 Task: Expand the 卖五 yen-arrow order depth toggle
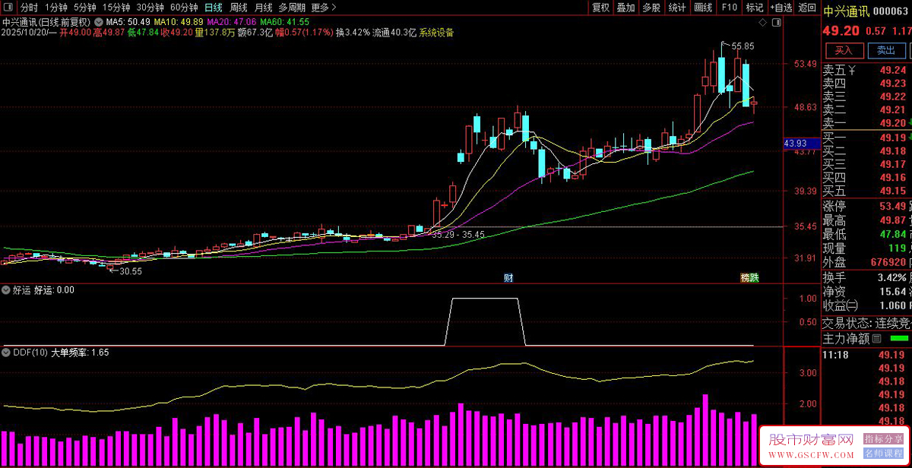point(852,71)
